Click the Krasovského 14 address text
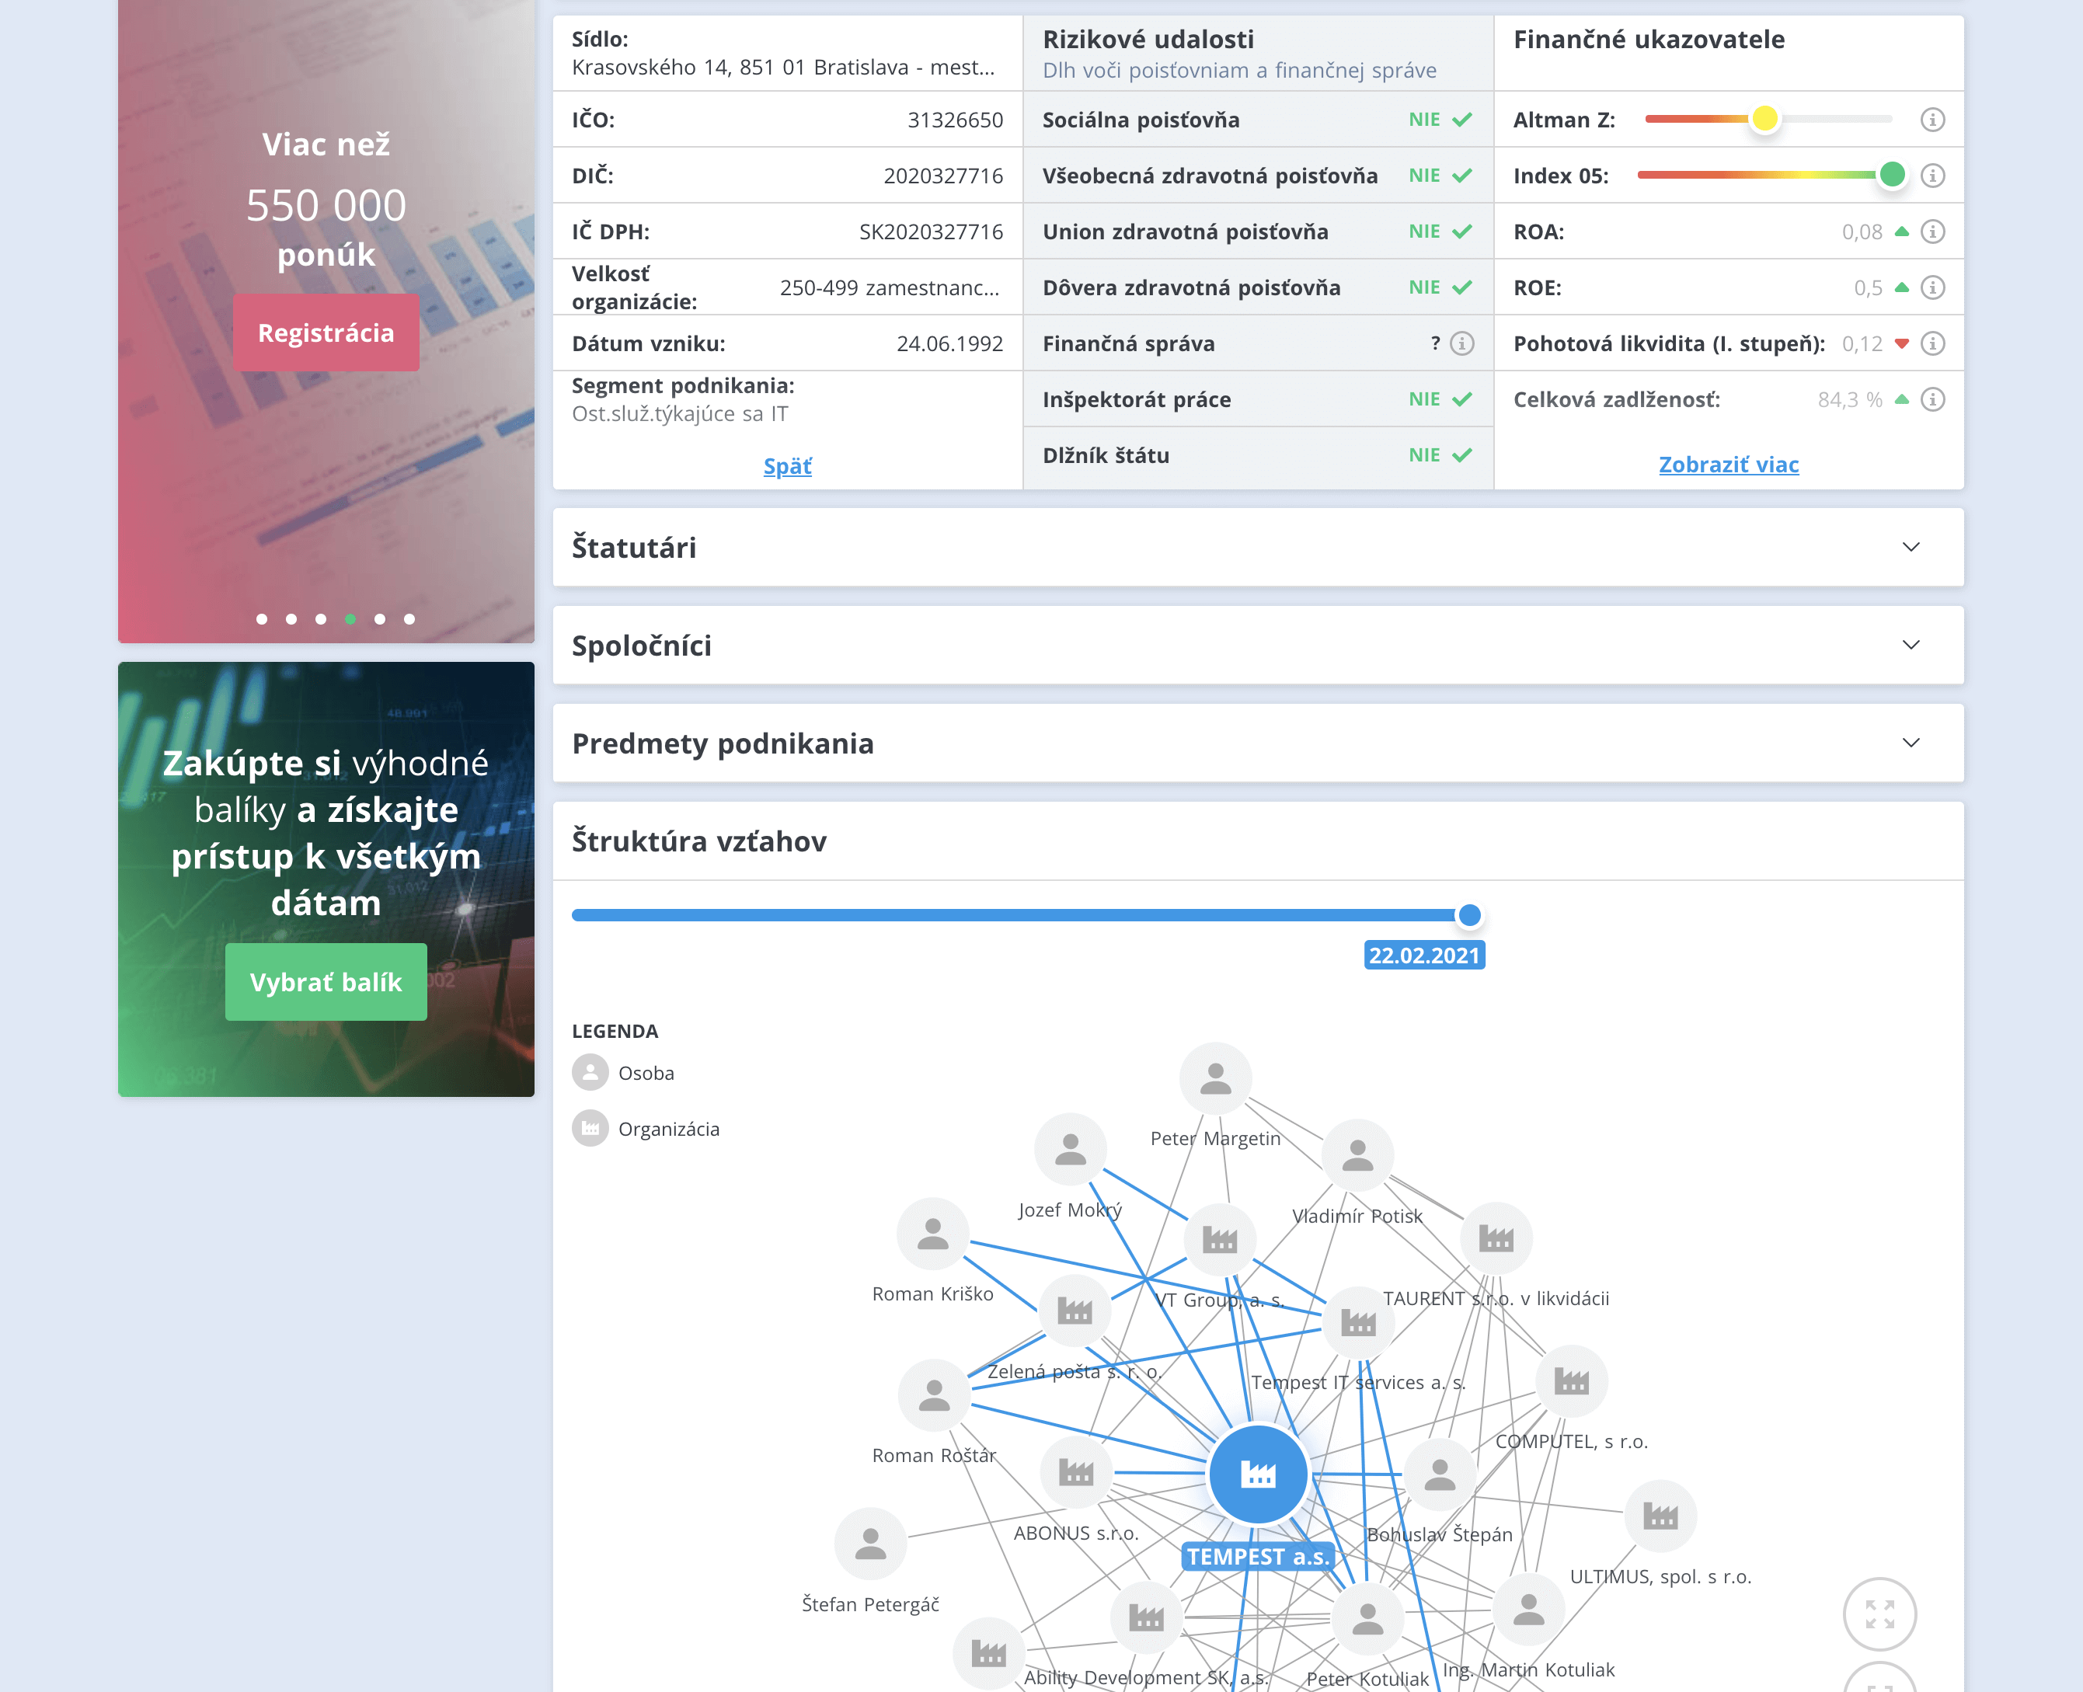The height and width of the screenshot is (1692, 2083). pos(784,68)
